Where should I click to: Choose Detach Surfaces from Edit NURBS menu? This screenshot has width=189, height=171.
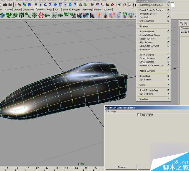tap(147, 39)
